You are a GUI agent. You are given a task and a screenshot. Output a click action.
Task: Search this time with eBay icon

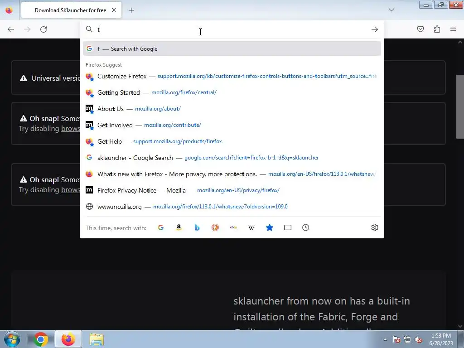click(233, 227)
